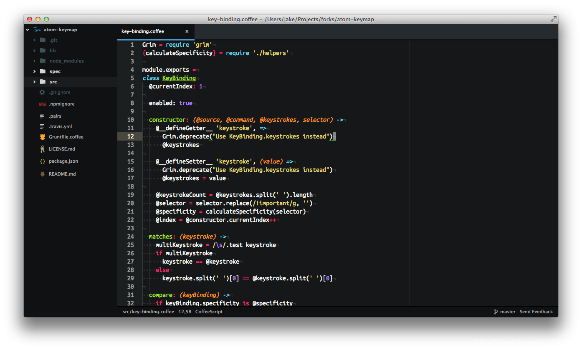This screenshot has height=350, width=582.
Task: Click line number 1 in the gutter
Action: [x=132, y=45]
